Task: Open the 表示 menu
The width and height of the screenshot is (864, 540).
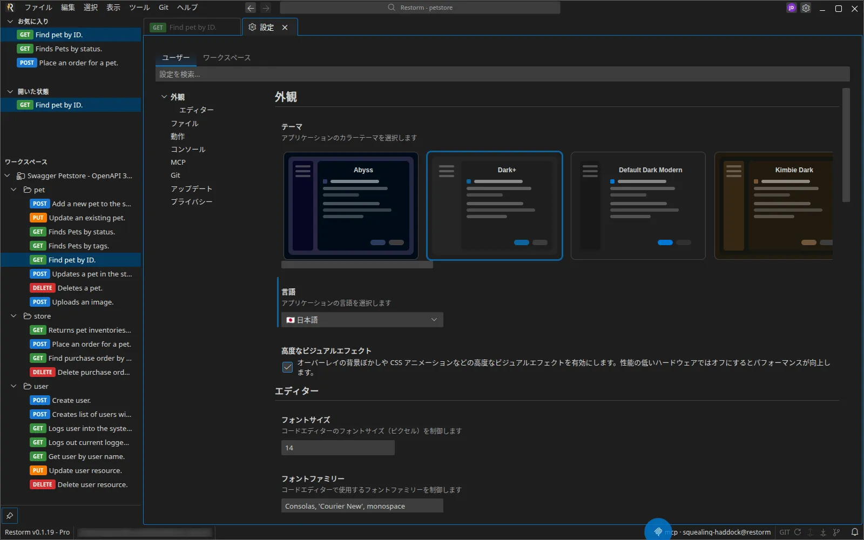Action: (x=113, y=8)
